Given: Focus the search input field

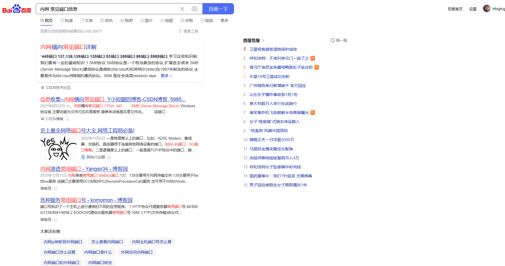Looking at the screenshot, I should tap(109, 9).
